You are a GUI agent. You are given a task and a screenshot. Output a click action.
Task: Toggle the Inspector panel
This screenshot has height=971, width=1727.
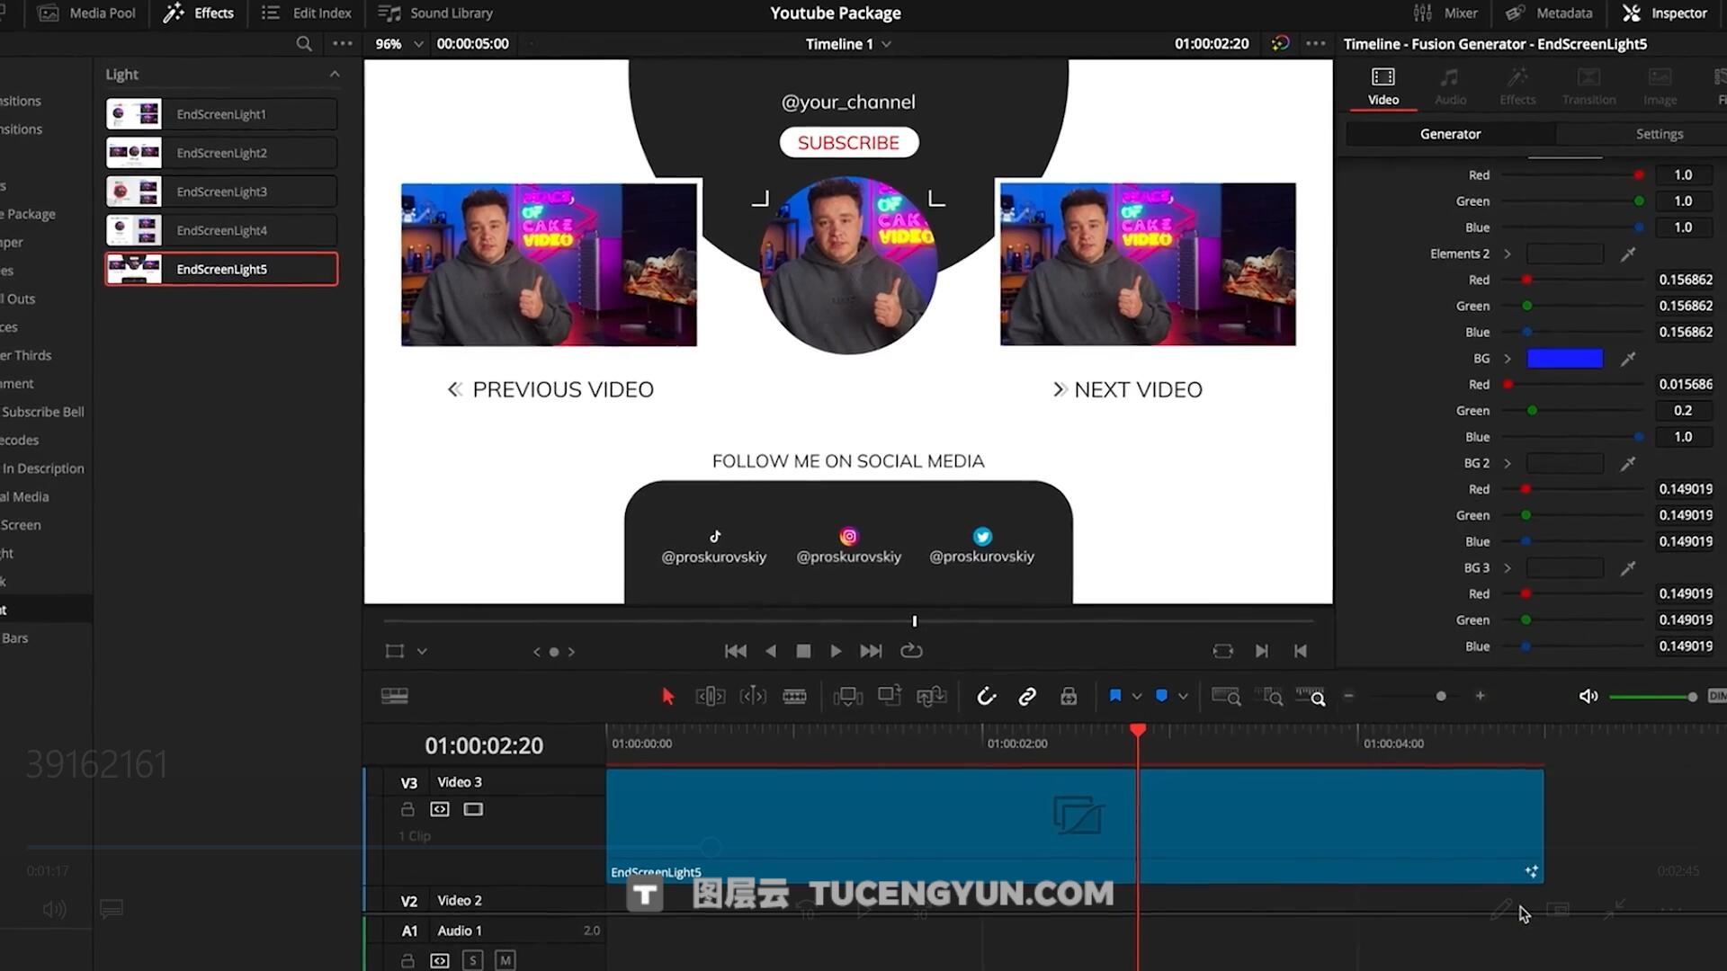[x=1665, y=13]
